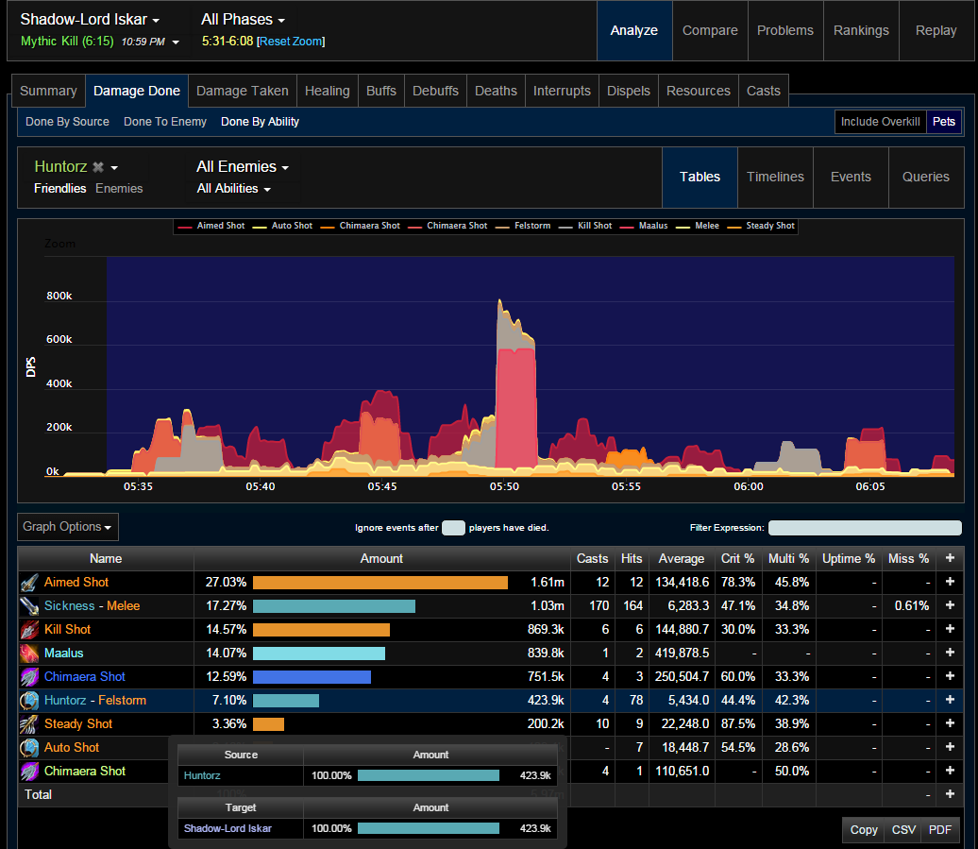Expand the Sickness Melee row plus icon
This screenshot has height=849, width=978.
coord(950,605)
